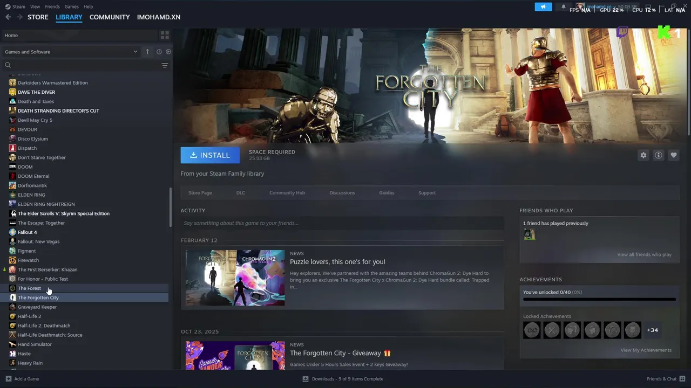Open the Guides link

[x=387, y=193]
